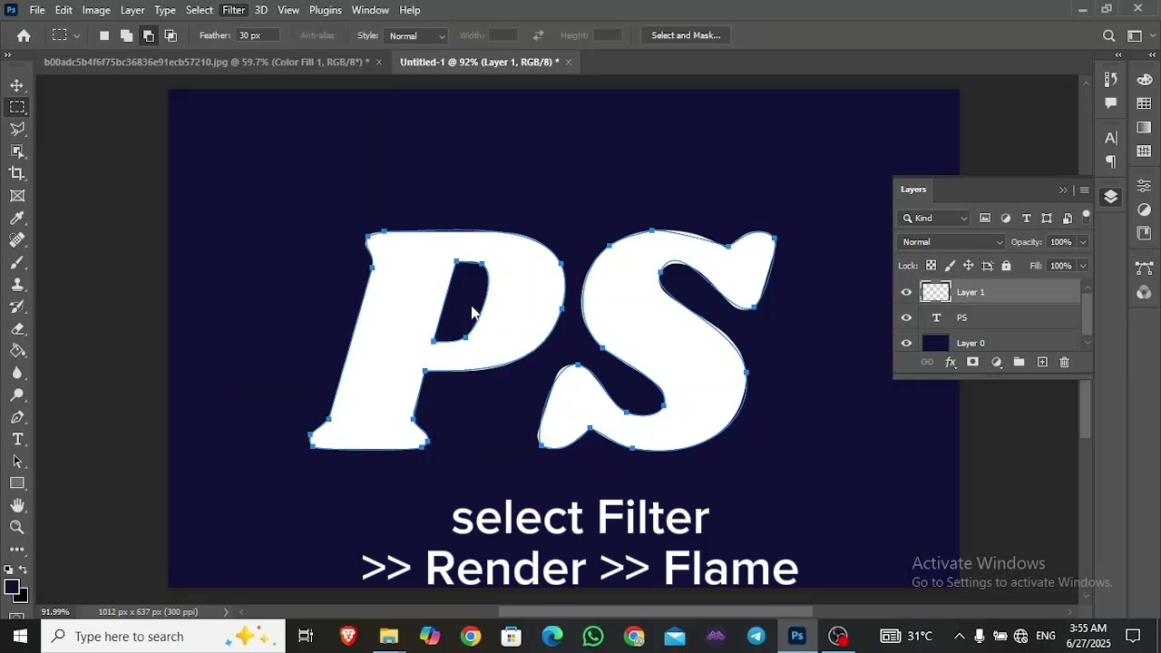Add a layer style with fx icon
Viewport: 1161px width, 653px height.
click(x=951, y=362)
